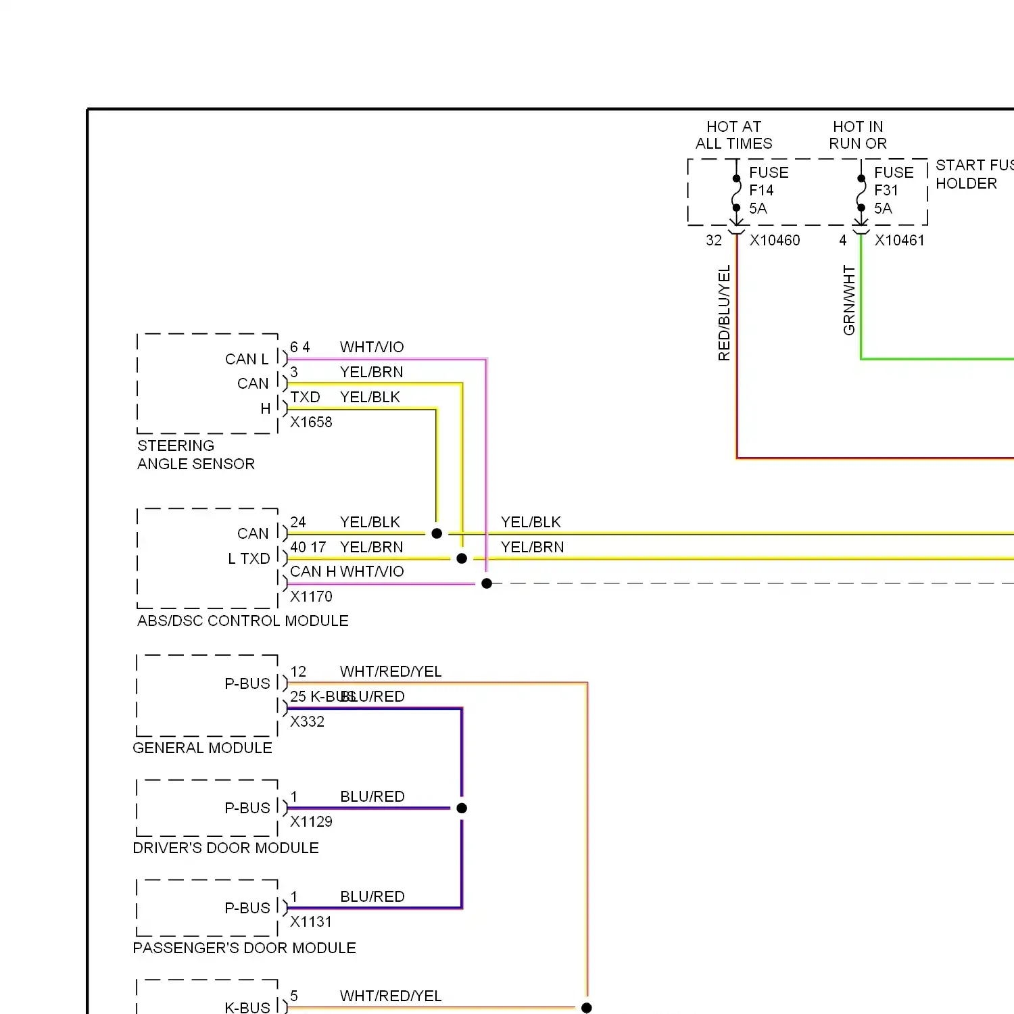Select YEL/BRN label on steering sensor pin 3
This screenshot has height=1014, width=1014.
pyautogui.click(x=372, y=372)
